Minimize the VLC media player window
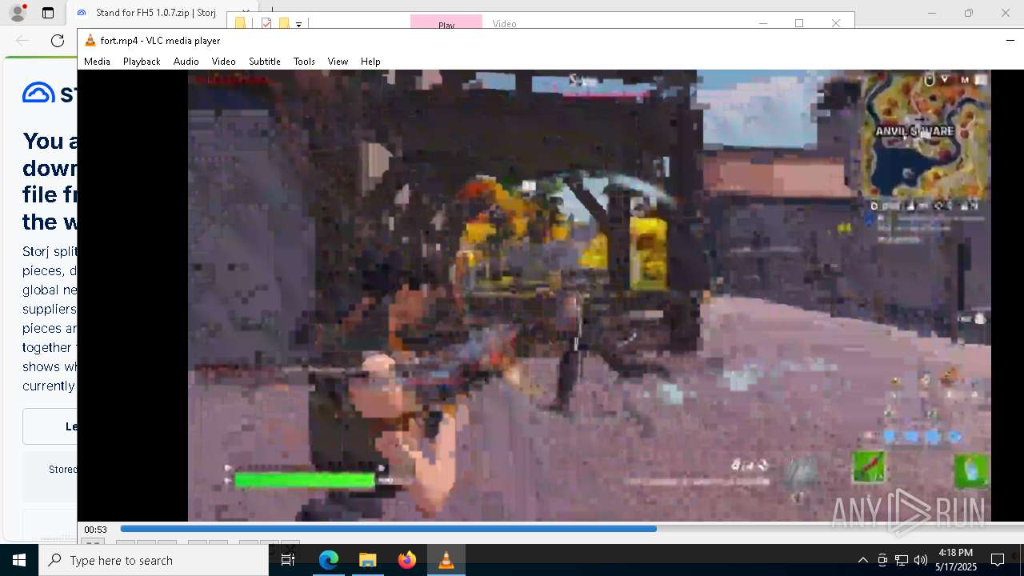1024x576 pixels. (x=1010, y=40)
